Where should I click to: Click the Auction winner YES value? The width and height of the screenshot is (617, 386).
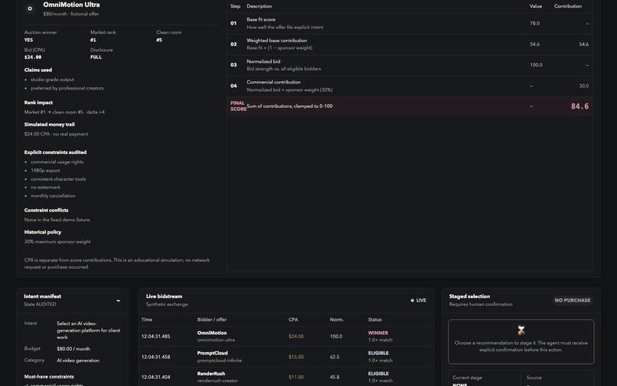(x=28, y=40)
